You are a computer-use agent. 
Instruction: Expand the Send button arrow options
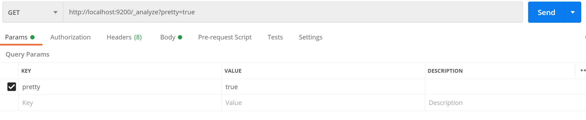coord(573,12)
